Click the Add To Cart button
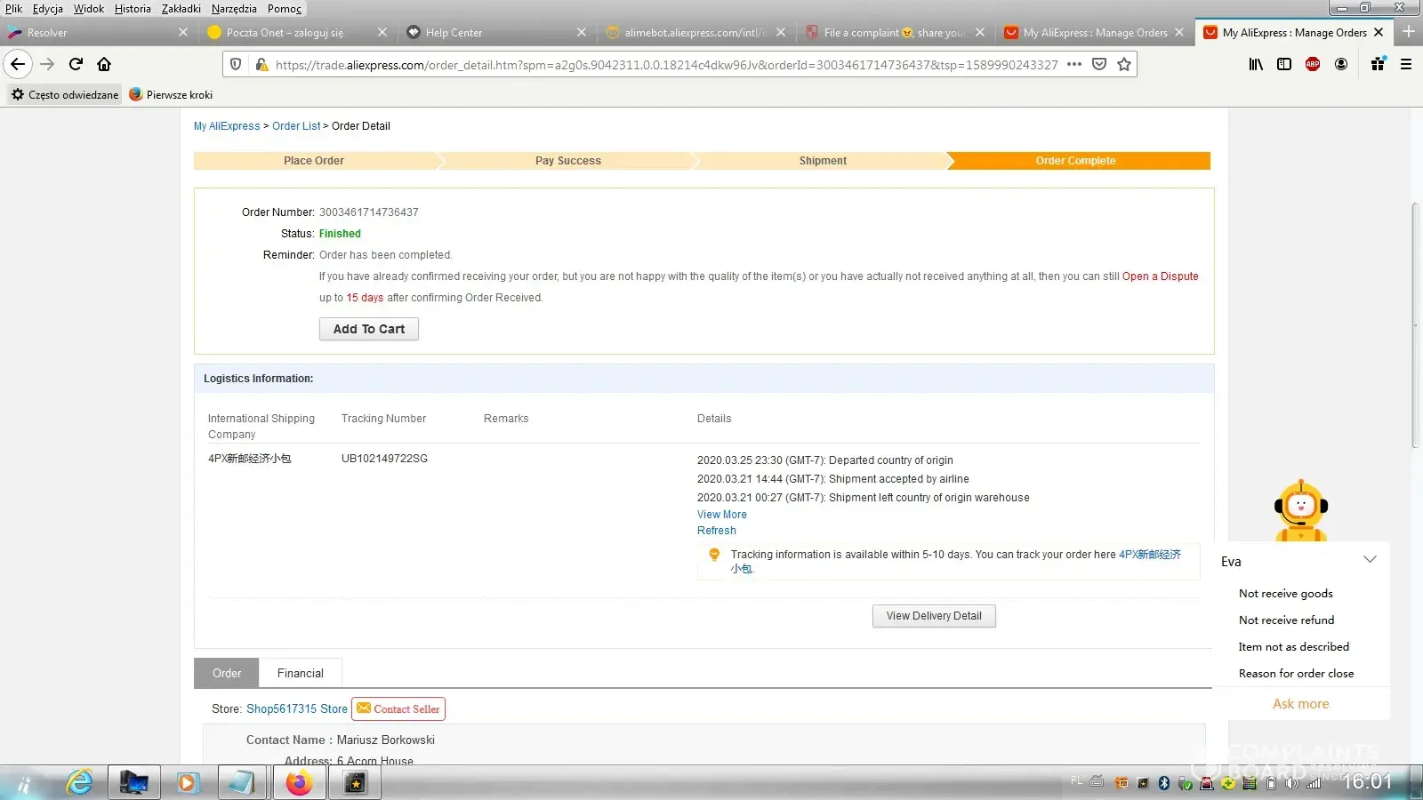The width and height of the screenshot is (1423, 800). 368,329
